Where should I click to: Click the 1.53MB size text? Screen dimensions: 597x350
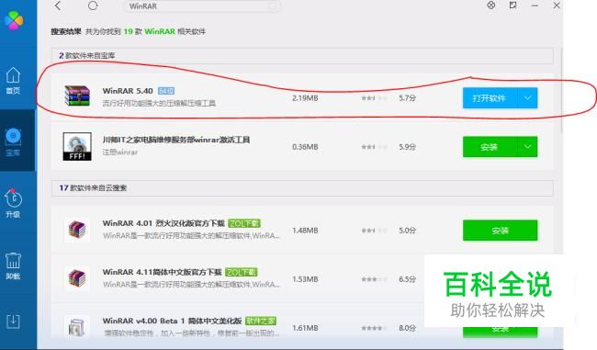pyautogui.click(x=305, y=279)
